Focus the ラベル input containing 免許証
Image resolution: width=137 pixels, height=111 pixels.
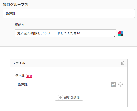[62, 84]
